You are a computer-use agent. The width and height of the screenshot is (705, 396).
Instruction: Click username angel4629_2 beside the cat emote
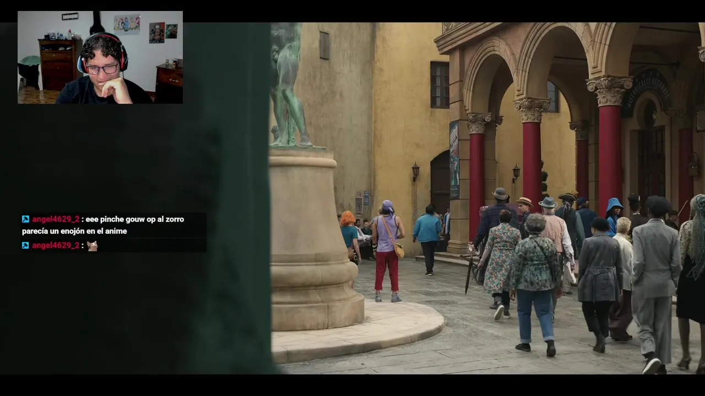pos(56,245)
